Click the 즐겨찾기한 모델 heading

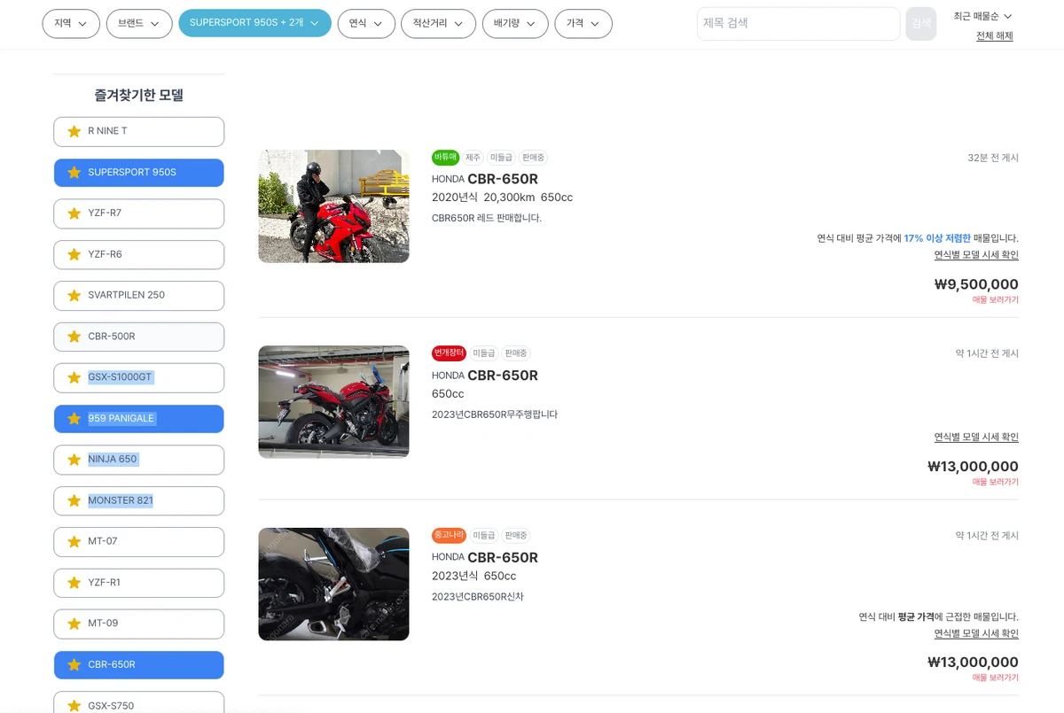(138, 95)
